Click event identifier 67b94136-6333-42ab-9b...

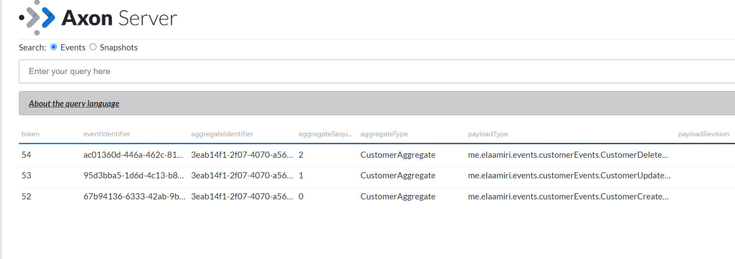[x=134, y=196]
